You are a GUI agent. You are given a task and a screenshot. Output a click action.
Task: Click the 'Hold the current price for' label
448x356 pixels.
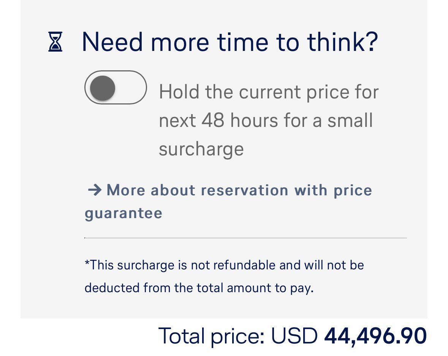coord(269,92)
